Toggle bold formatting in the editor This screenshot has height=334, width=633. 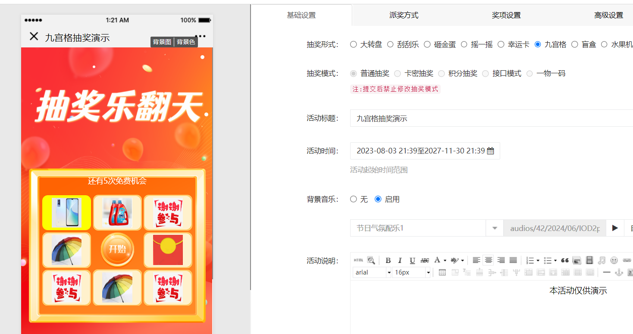(x=388, y=260)
